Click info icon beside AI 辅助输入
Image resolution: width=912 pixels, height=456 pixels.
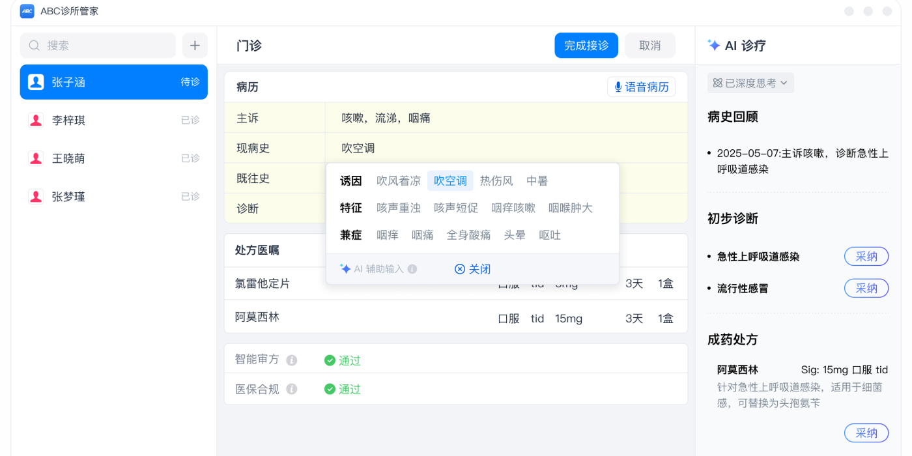tap(412, 269)
